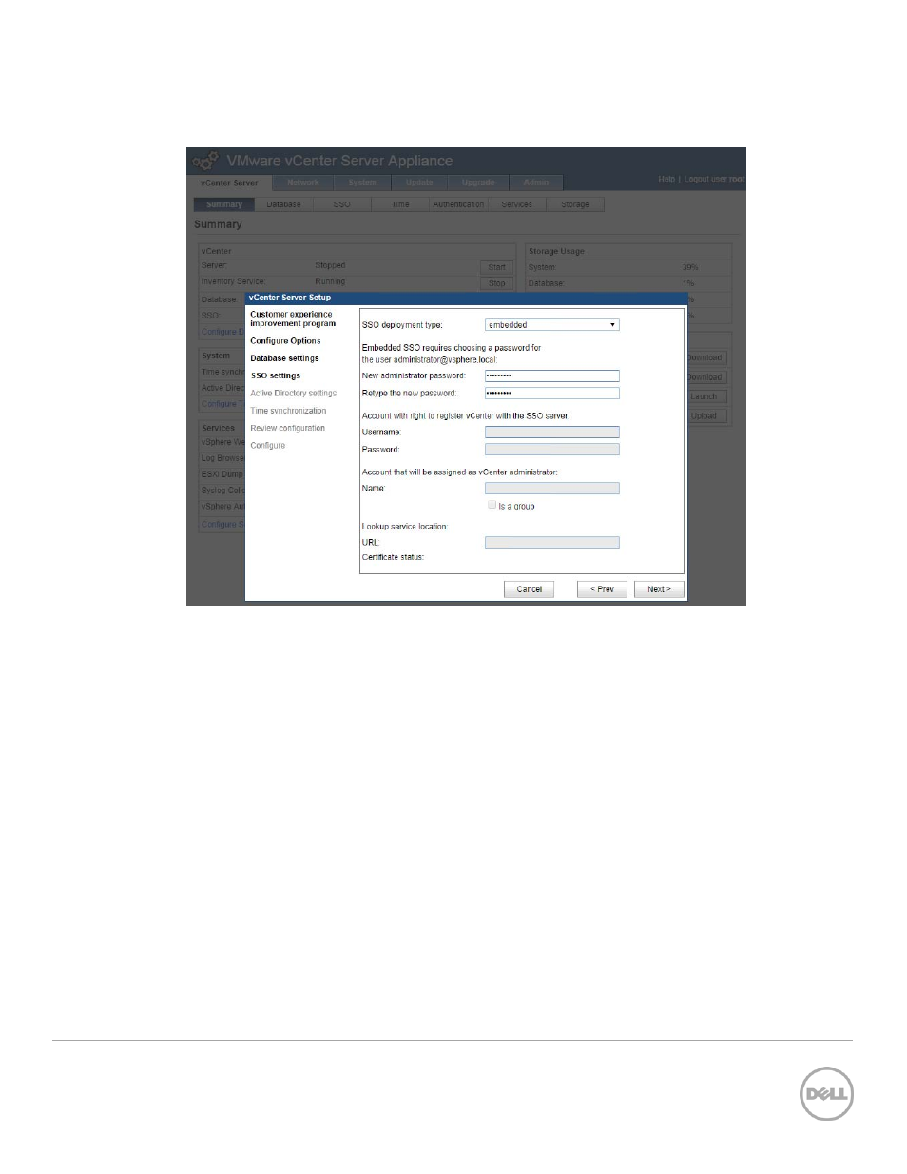Click the Upload button behind the dialog
The height and width of the screenshot is (1174, 907).
(706, 415)
